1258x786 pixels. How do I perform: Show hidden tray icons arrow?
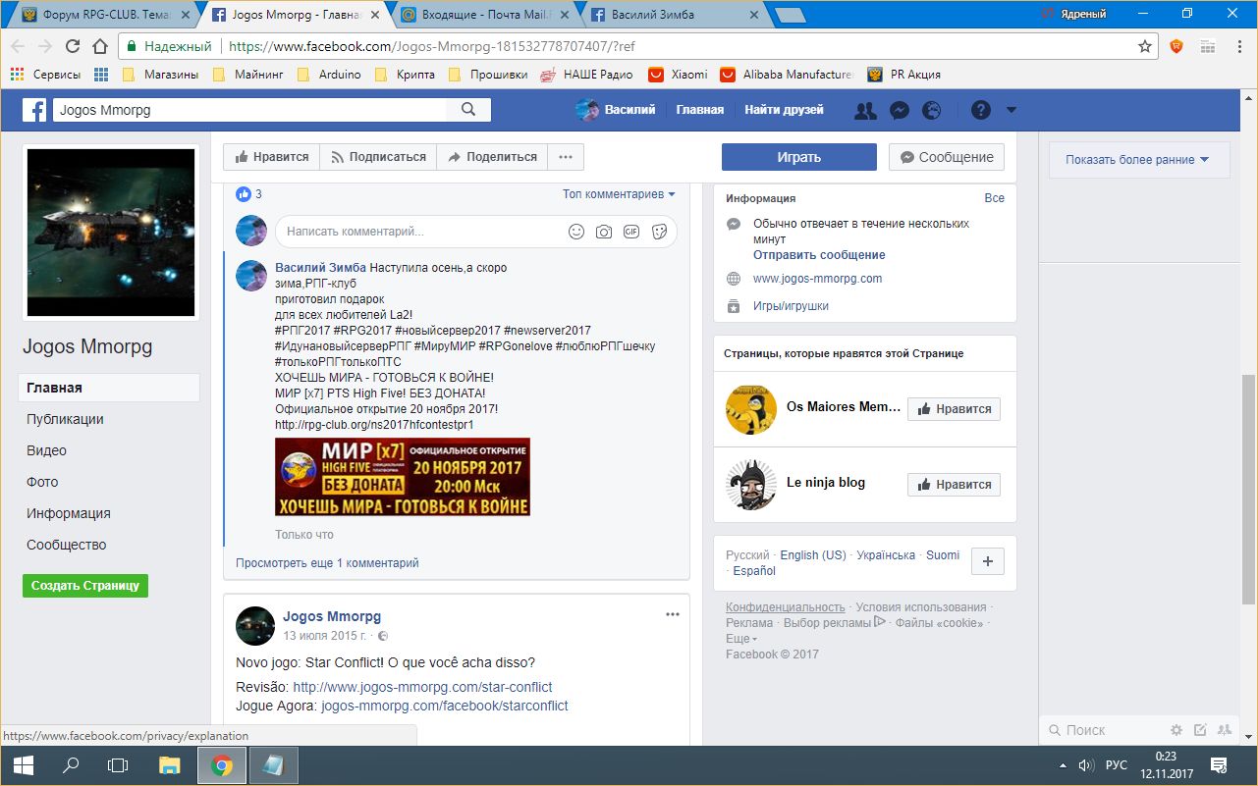tap(1062, 765)
